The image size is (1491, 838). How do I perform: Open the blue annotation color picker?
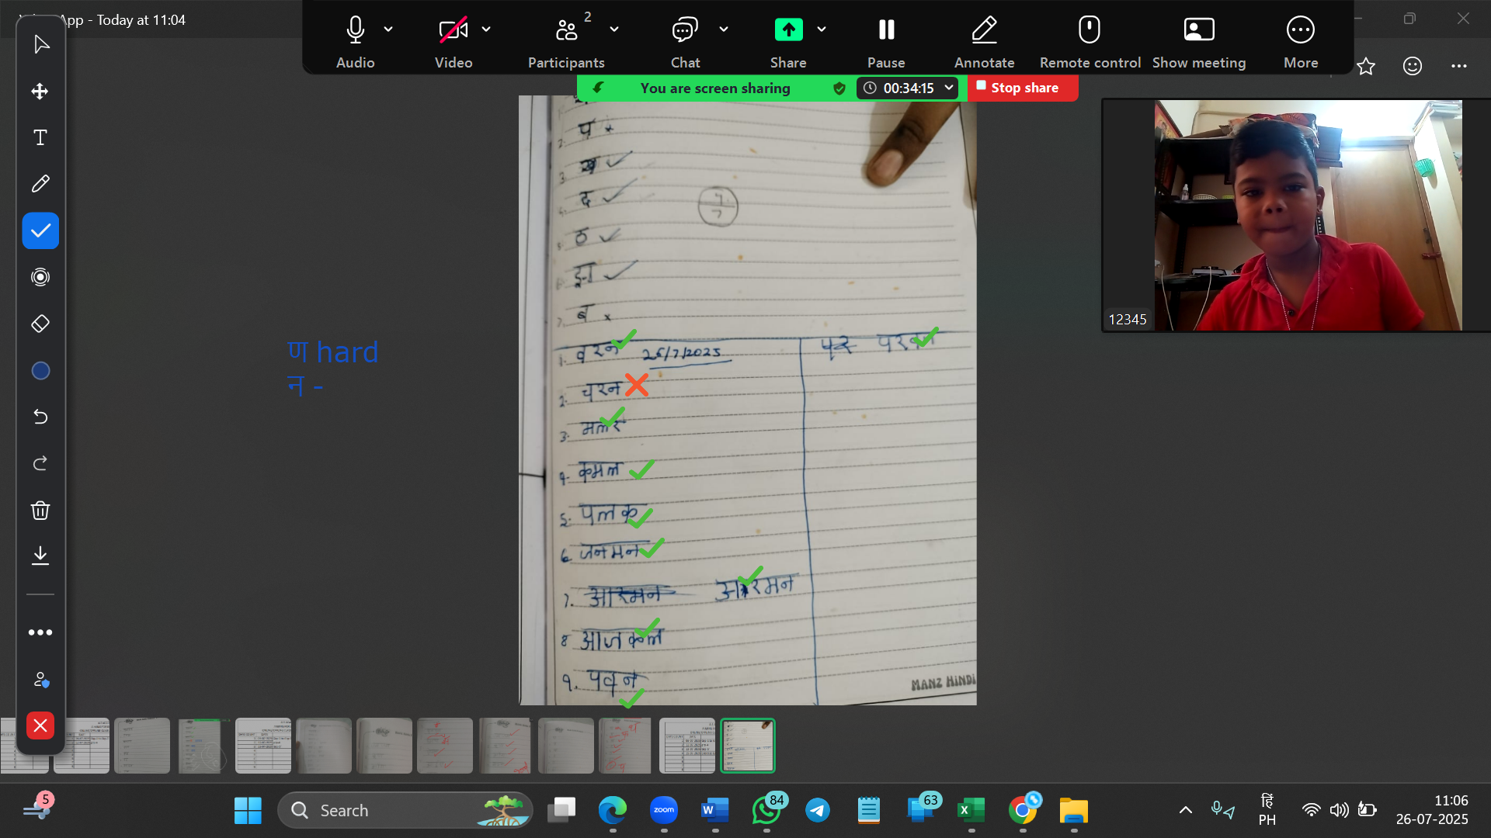click(40, 371)
